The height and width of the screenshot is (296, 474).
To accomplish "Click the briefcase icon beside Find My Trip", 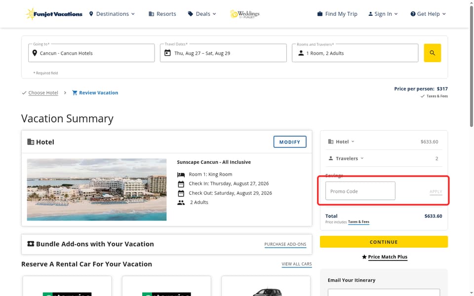I will click(x=319, y=14).
